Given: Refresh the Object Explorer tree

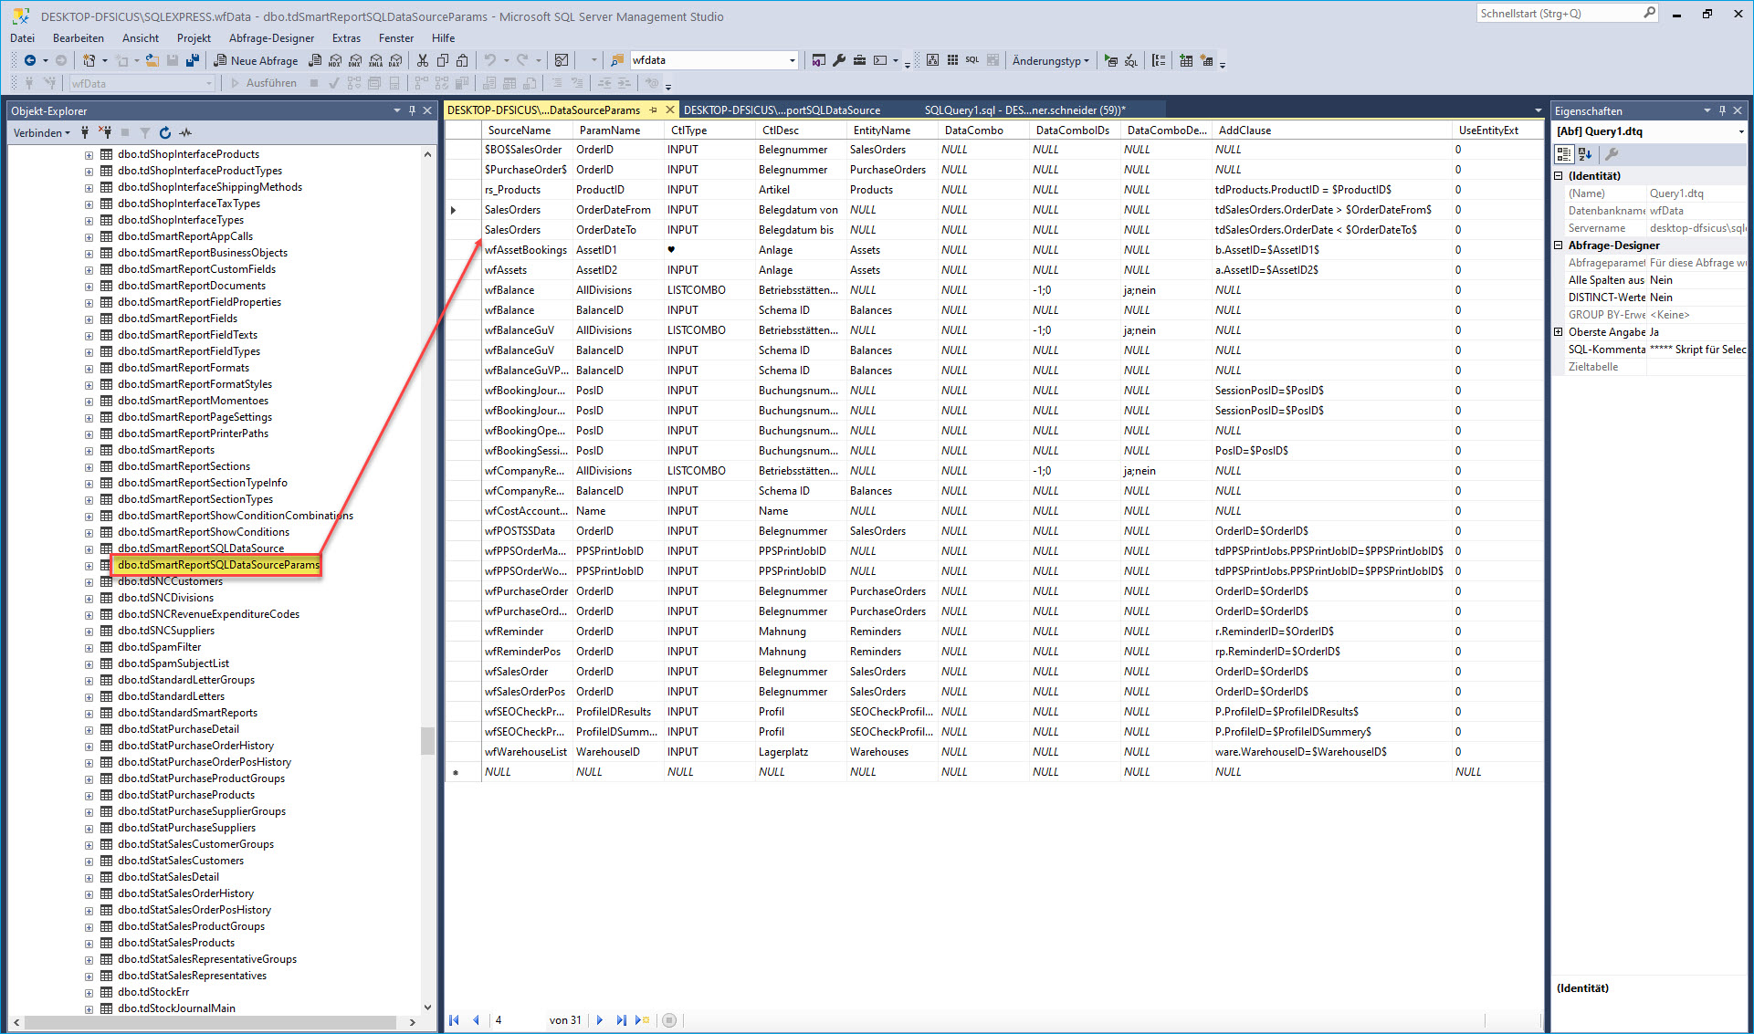Looking at the screenshot, I should [164, 132].
